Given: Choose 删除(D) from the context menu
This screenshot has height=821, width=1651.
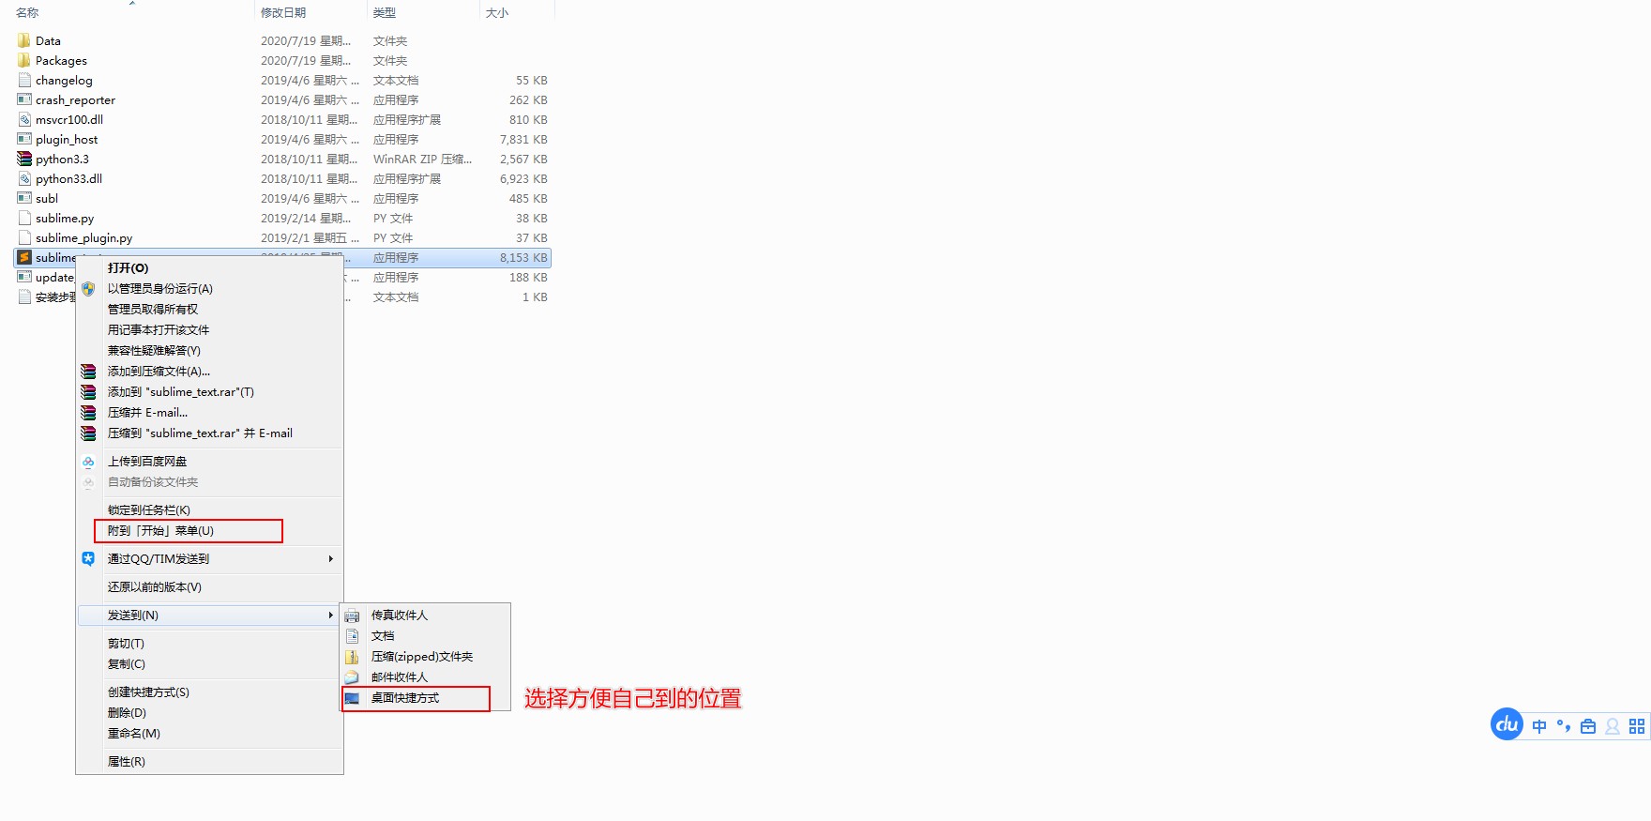Looking at the screenshot, I should 209,713.
